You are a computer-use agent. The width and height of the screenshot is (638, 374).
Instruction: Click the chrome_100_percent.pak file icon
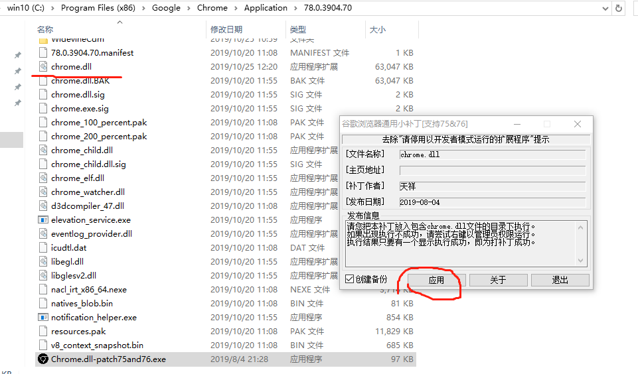point(43,122)
